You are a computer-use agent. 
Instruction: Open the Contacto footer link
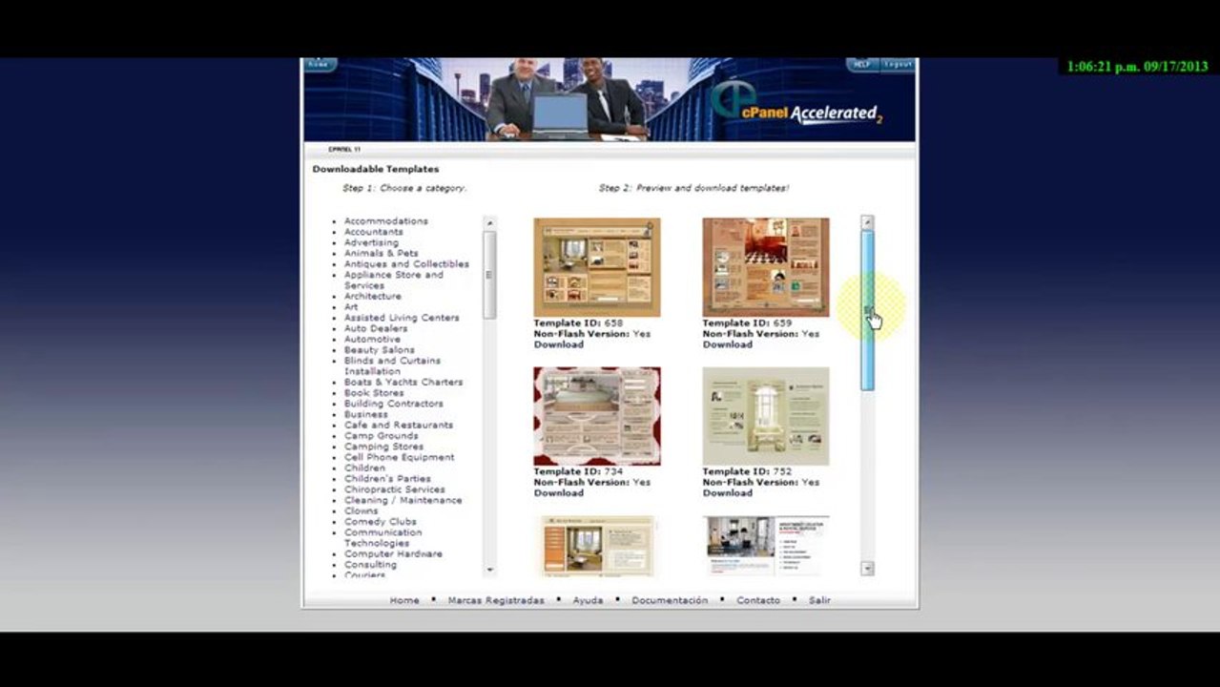pyautogui.click(x=758, y=600)
